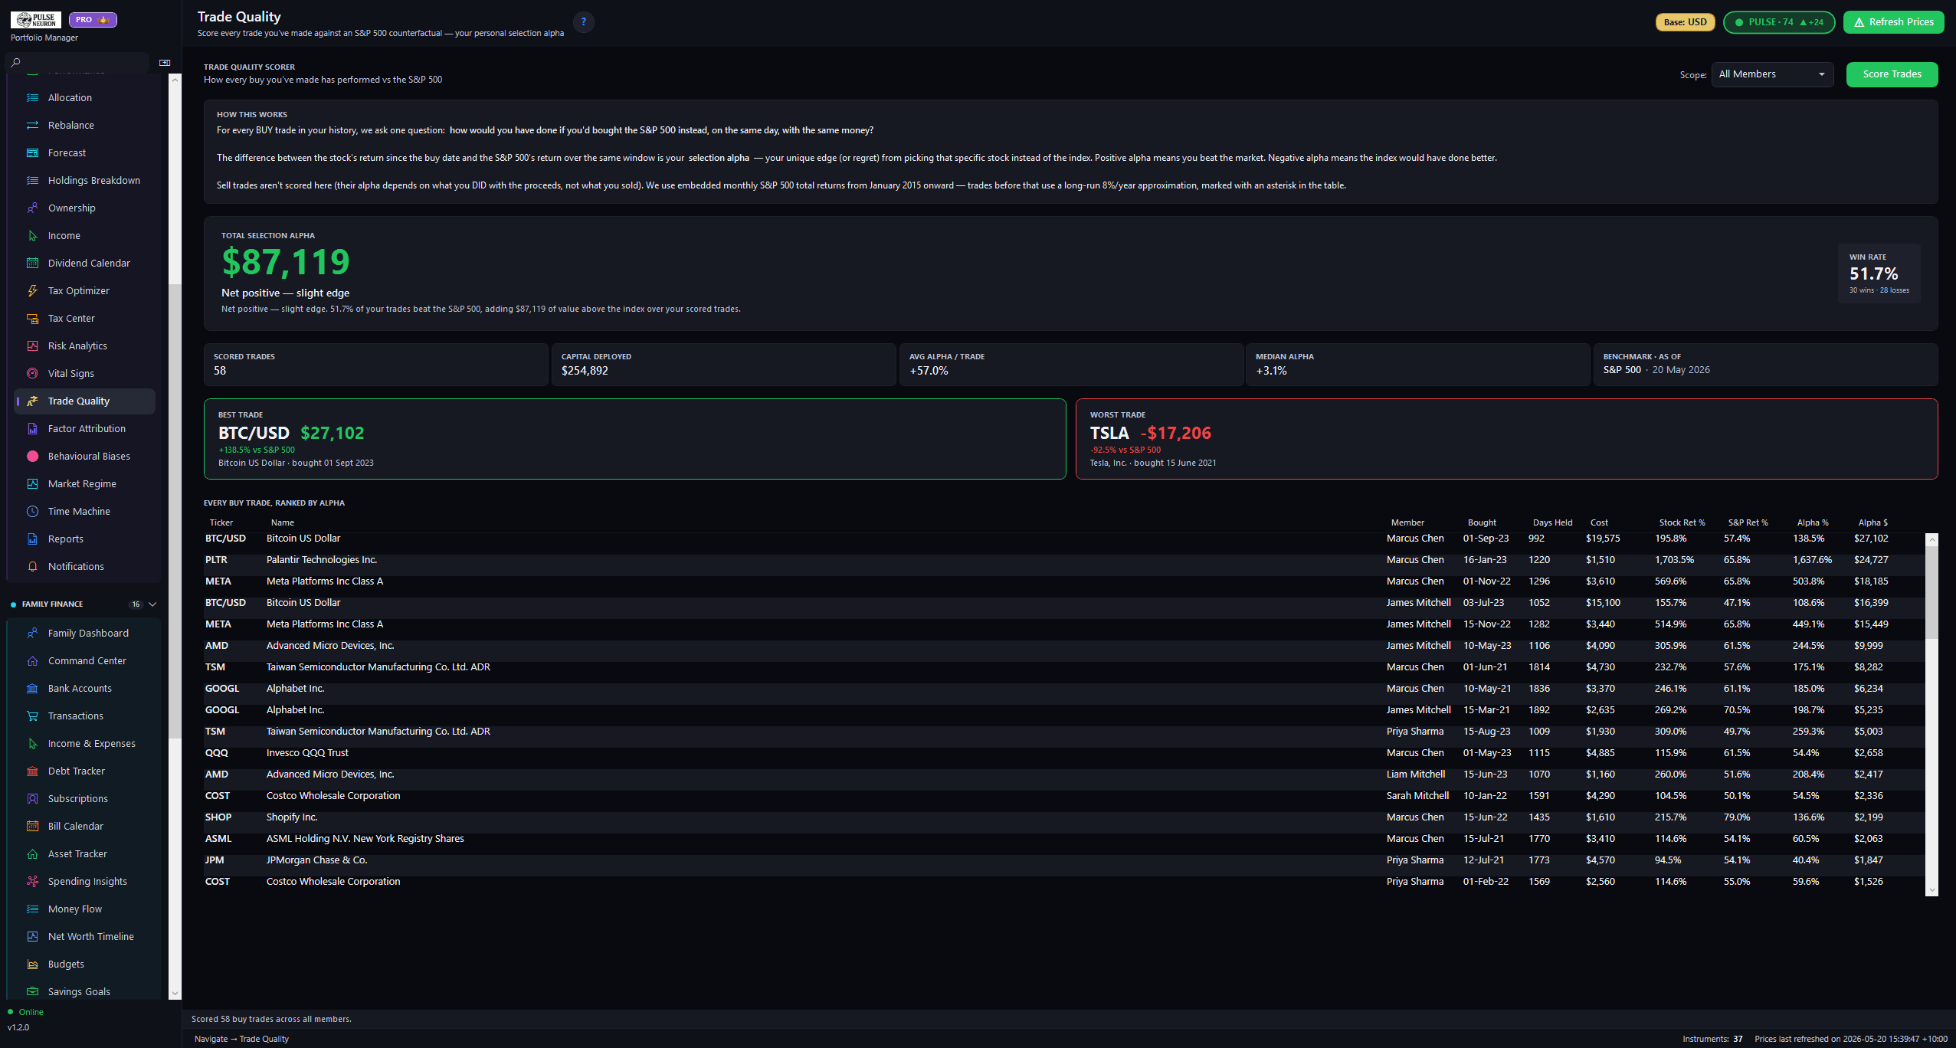Open the Reports document icon
This screenshot has width=1956, height=1048.
pos(32,539)
